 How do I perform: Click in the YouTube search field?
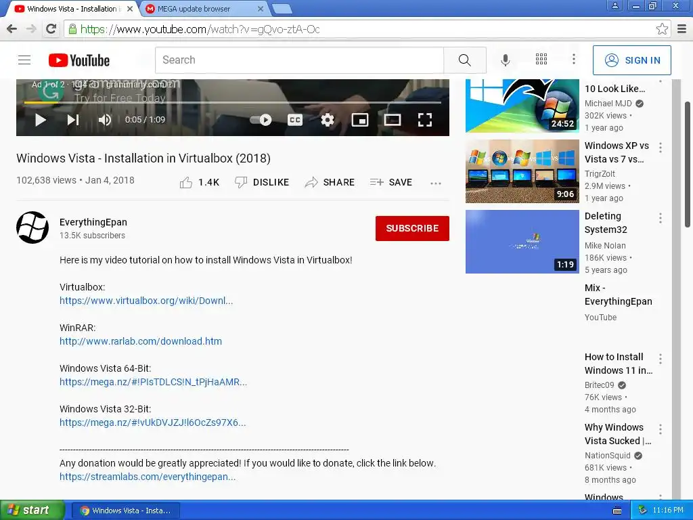pos(299,60)
